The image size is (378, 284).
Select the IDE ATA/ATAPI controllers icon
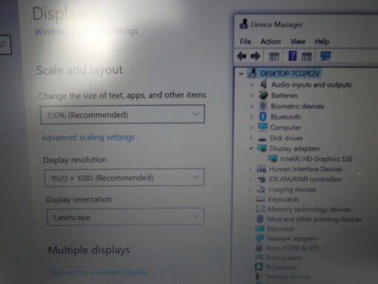tap(261, 179)
